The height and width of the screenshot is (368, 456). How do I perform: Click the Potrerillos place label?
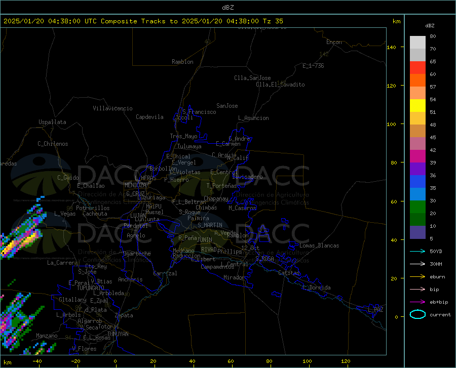tap(93, 208)
